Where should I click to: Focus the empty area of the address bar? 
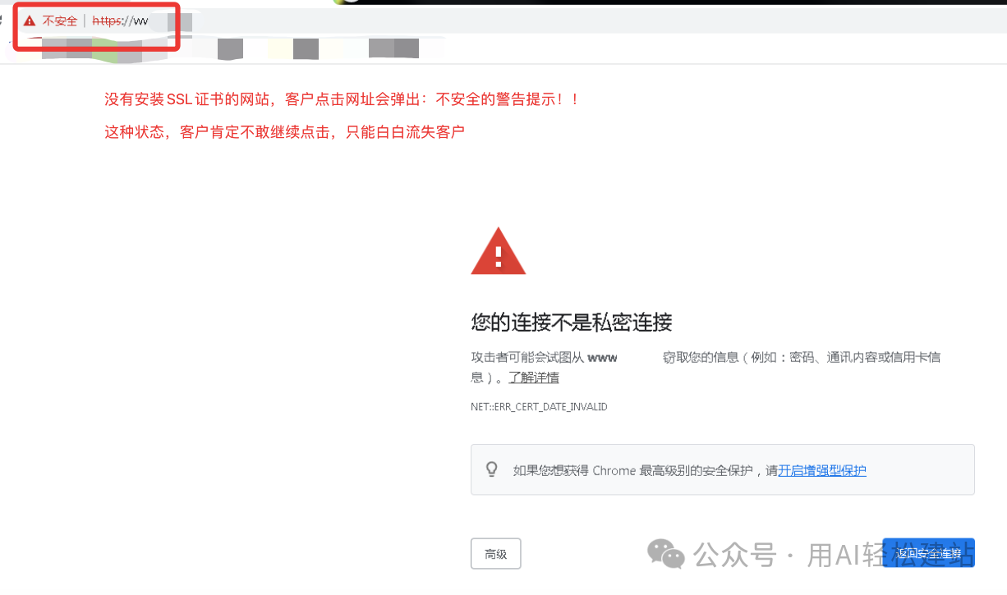[575, 21]
